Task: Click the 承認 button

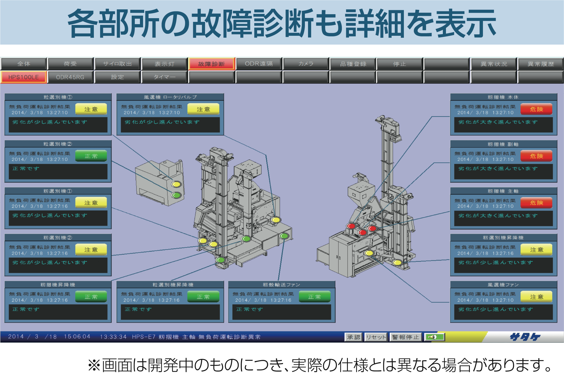Action: pos(354,337)
